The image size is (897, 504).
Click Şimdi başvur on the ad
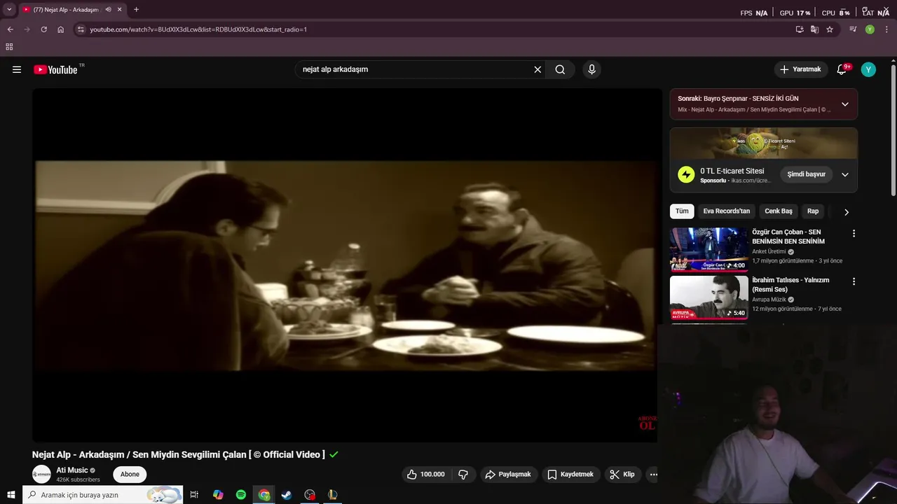point(806,174)
